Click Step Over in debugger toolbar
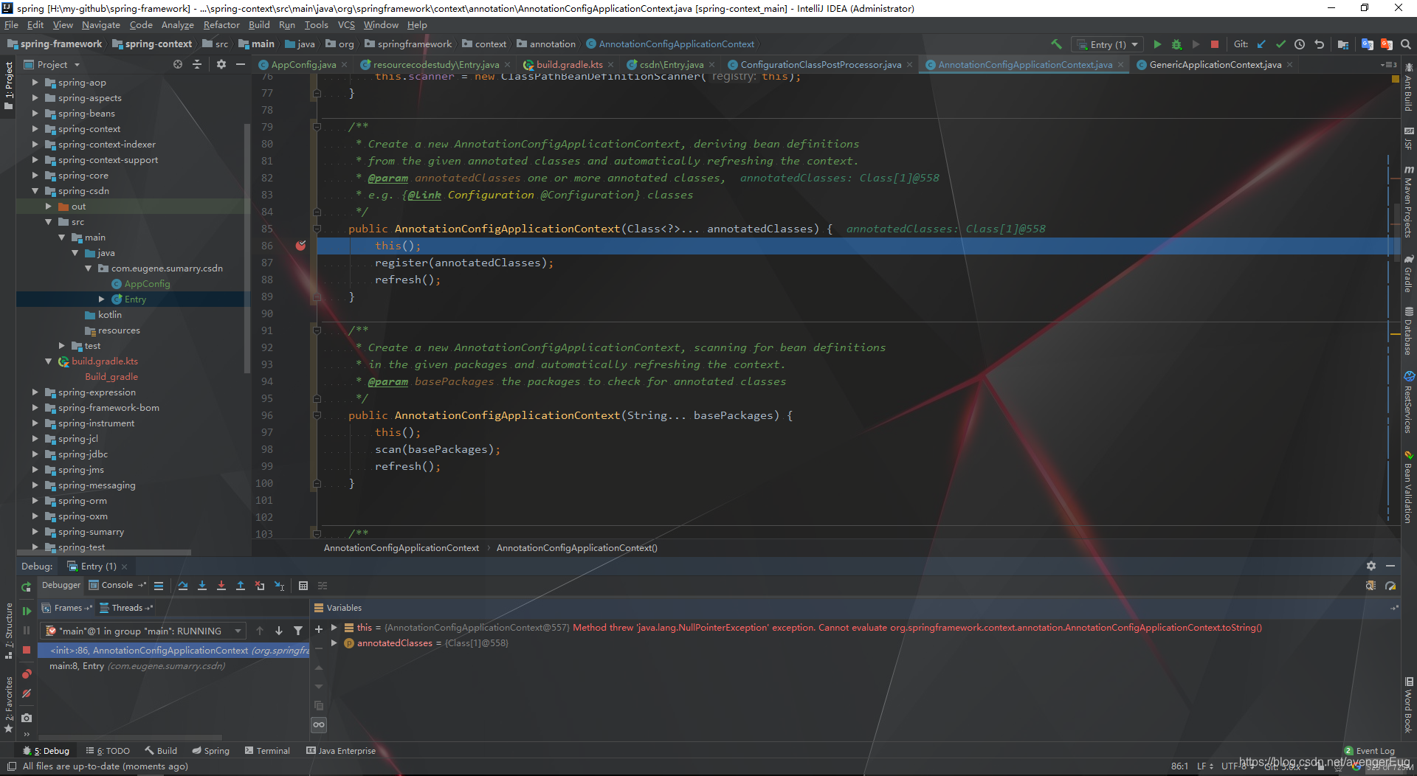Image resolution: width=1417 pixels, height=776 pixels. tap(183, 586)
